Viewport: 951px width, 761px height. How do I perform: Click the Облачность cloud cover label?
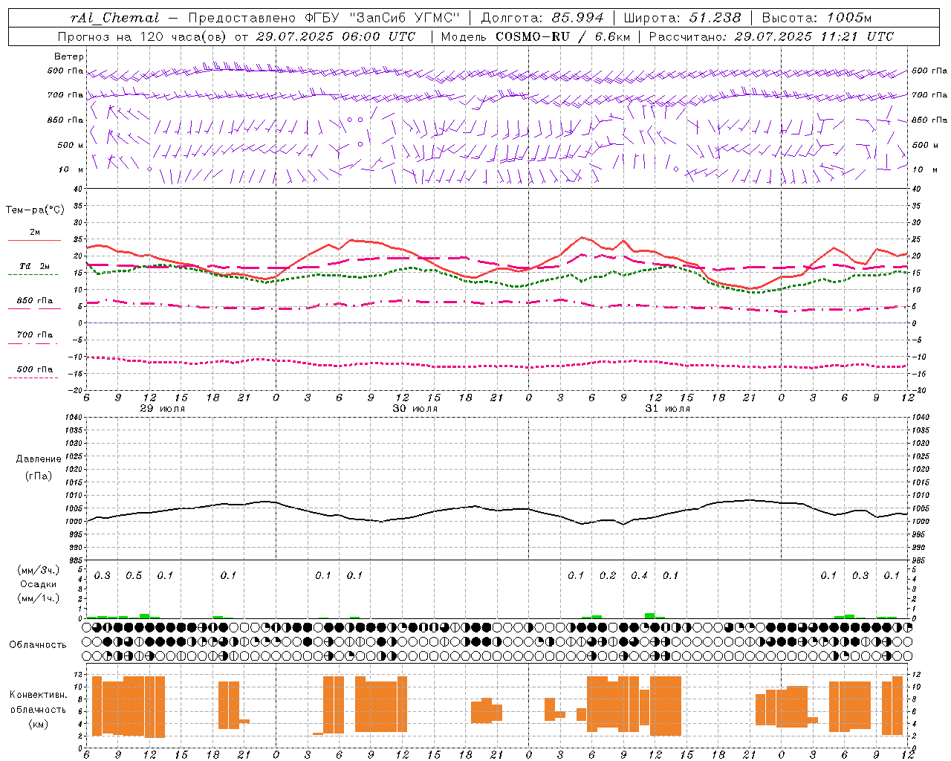pyautogui.click(x=38, y=645)
